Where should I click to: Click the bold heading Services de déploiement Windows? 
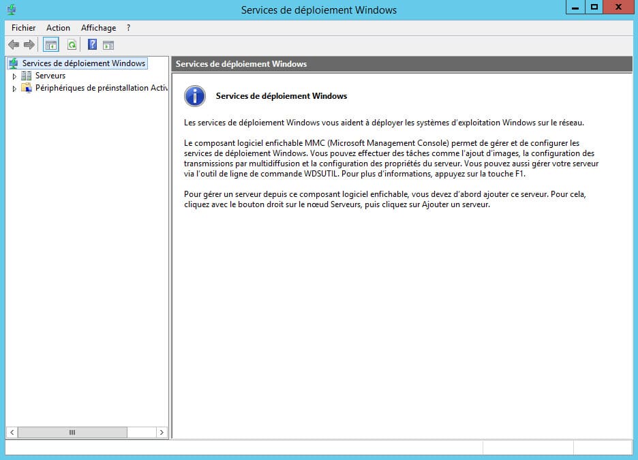pos(282,96)
